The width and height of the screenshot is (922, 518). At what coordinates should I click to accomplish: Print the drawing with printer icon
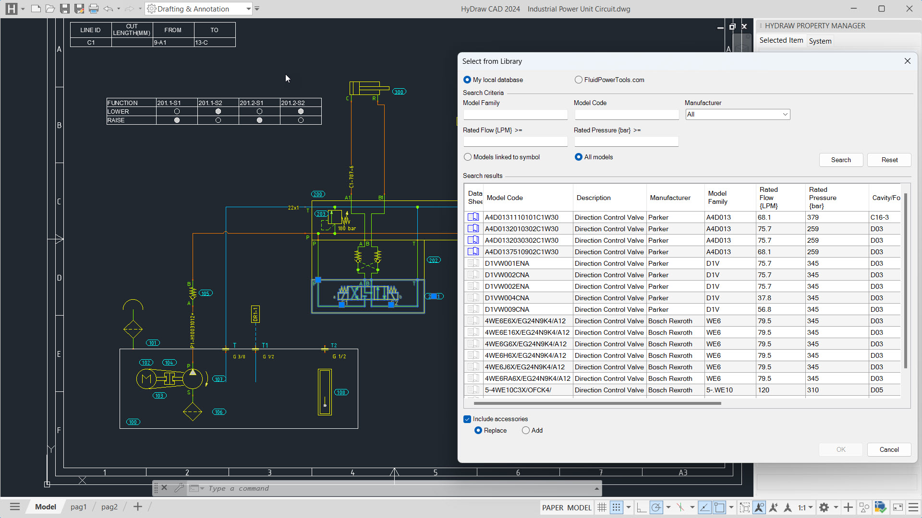point(94,9)
